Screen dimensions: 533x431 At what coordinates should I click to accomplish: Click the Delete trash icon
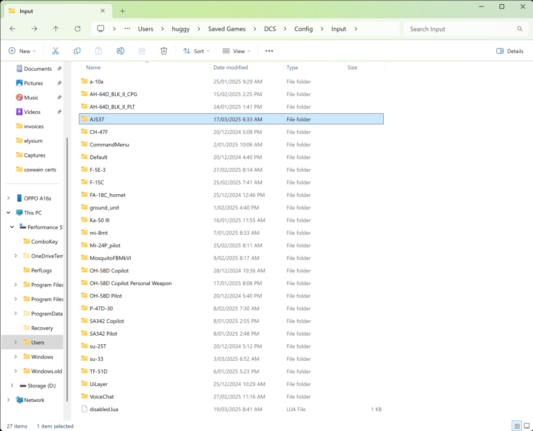164,51
